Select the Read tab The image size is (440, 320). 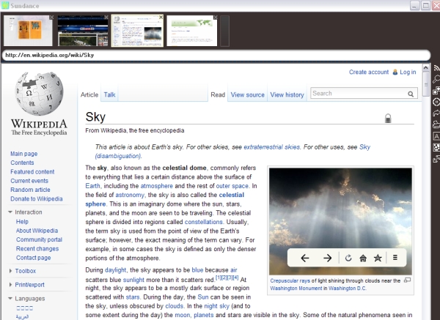pos(218,94)
